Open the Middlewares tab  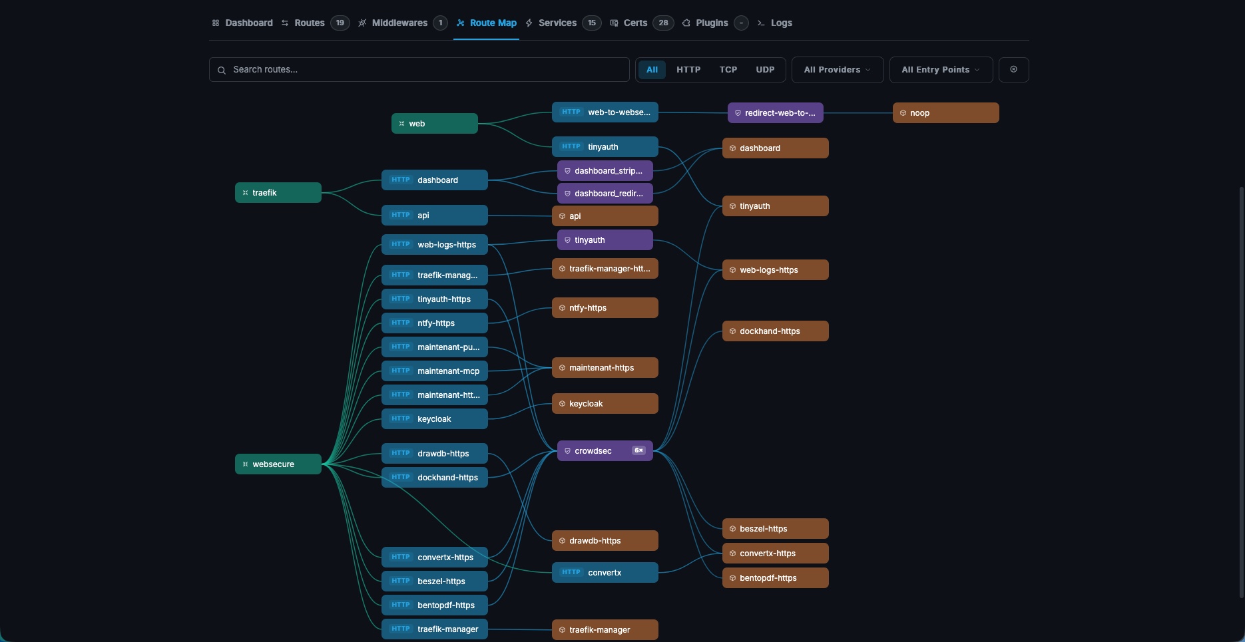[x=402, y=23]
